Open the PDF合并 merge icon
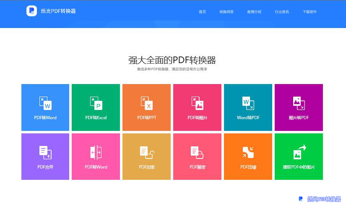Image resolution: width=346 pixels, height=207 pixels. [x=45, y=152]
